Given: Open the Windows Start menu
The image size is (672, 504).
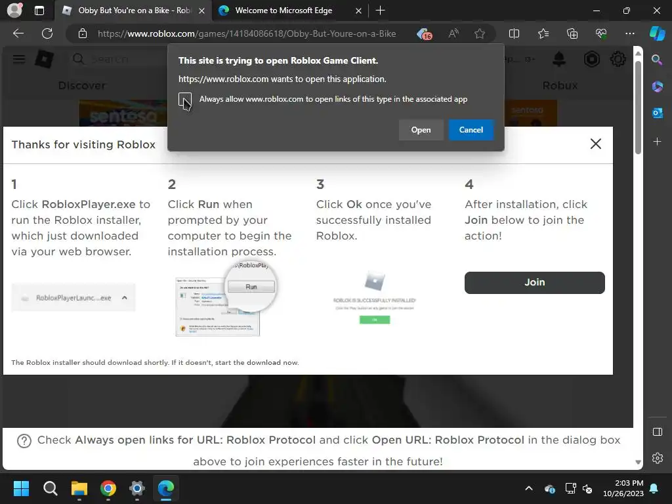Looking at the screenshot, I should tap(21, 488).
